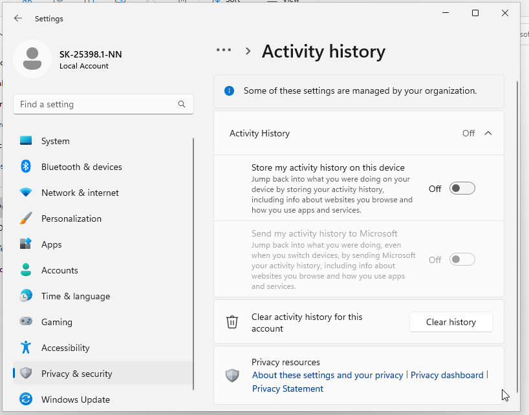Click the Privacy resources heading

(x=286, y=362)
